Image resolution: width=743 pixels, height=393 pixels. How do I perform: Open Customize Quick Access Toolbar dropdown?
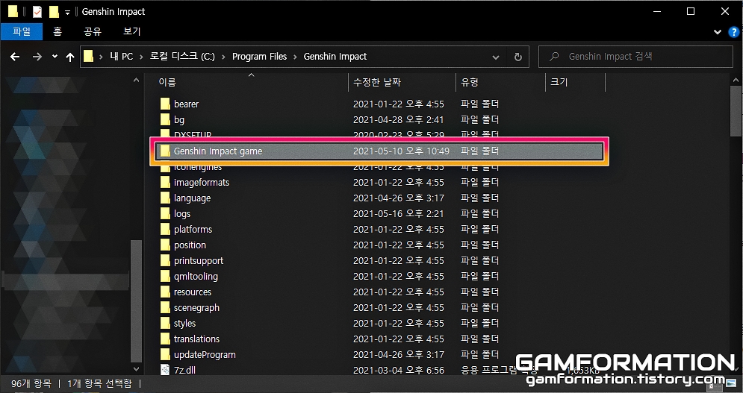[67, 13]
